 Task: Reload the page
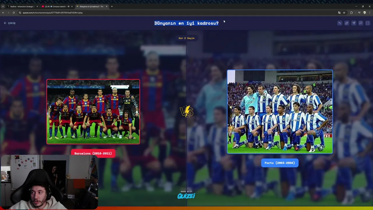pos(13,13)
